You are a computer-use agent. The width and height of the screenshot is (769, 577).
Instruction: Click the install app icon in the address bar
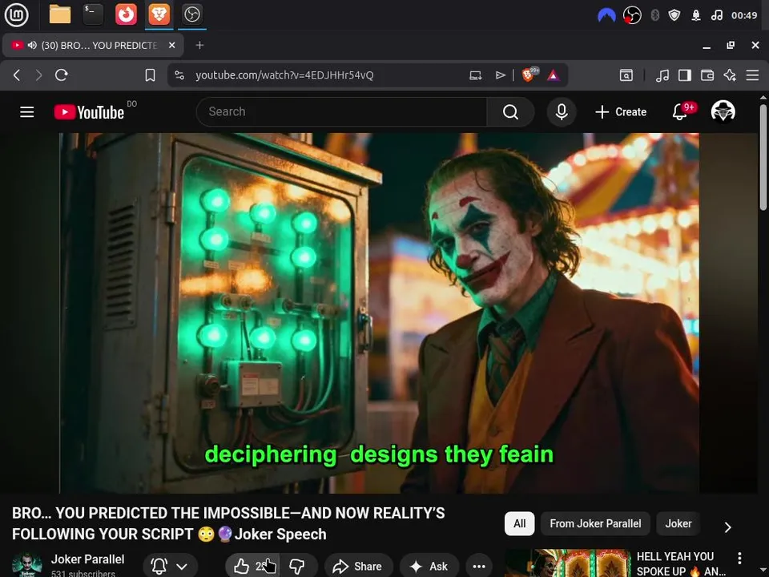tap(475, 75)
